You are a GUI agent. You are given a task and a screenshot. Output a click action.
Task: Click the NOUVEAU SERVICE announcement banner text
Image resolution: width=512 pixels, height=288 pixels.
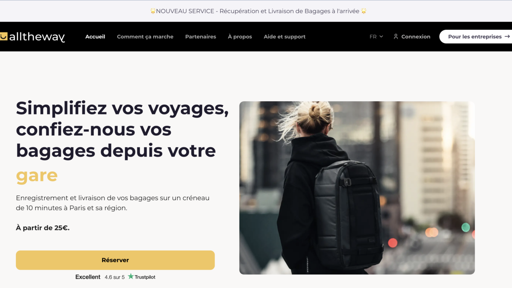(258, 11)
